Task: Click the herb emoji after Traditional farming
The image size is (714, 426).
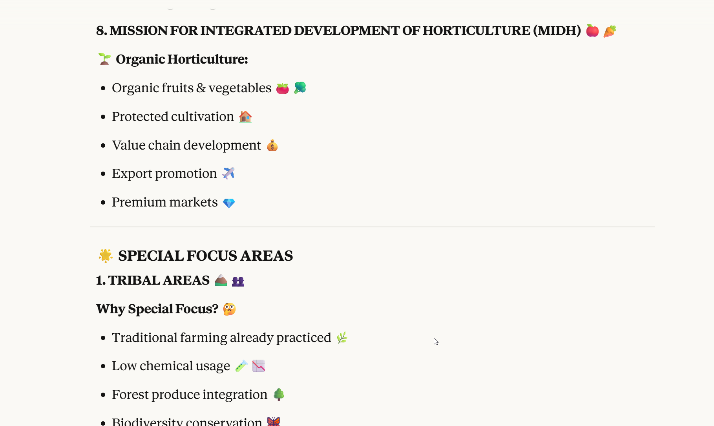Action: (x=342, y=338)
